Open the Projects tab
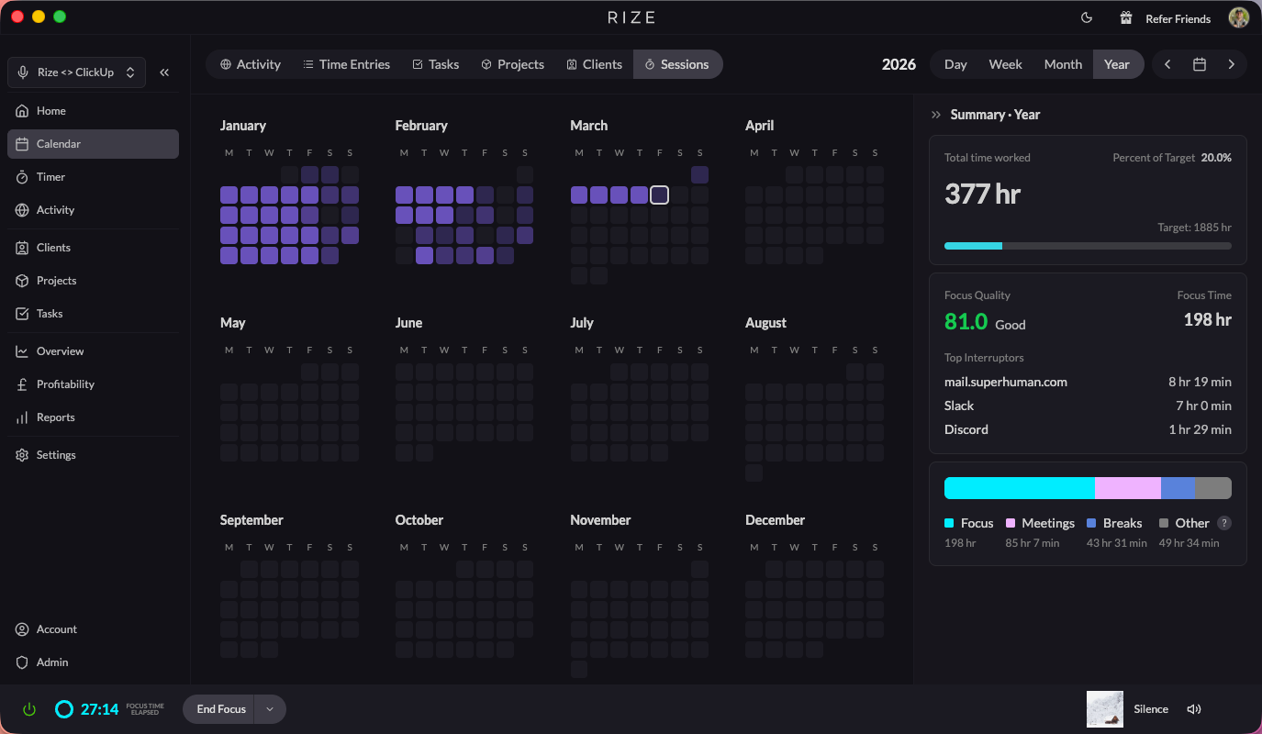Screen dimensions: 1262x734 [512, 64]
